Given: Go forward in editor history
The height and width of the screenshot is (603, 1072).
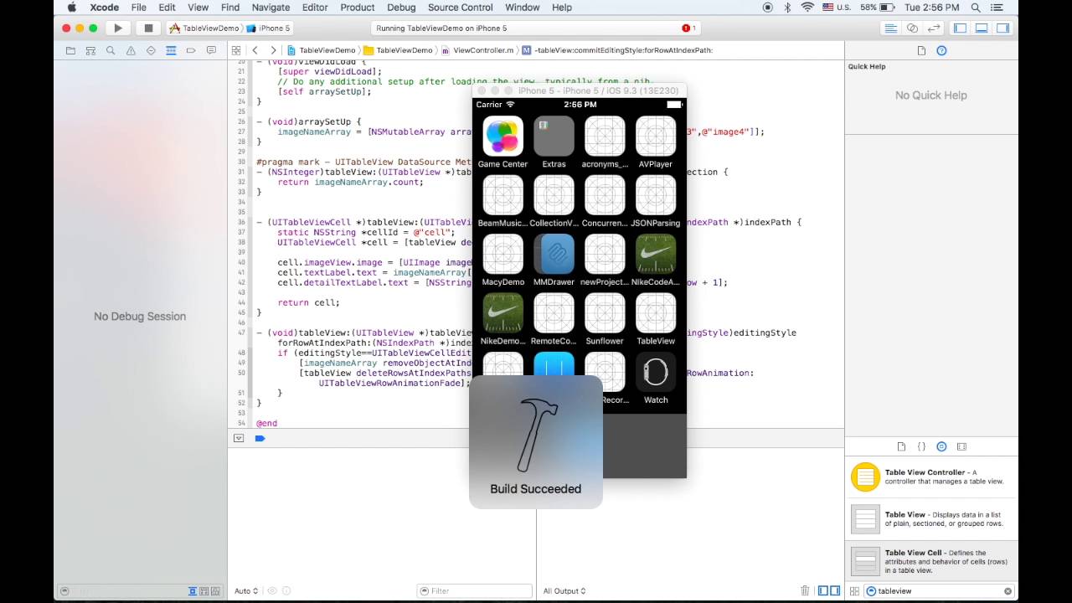Looking at the screenshot, I should pos(273,50).
